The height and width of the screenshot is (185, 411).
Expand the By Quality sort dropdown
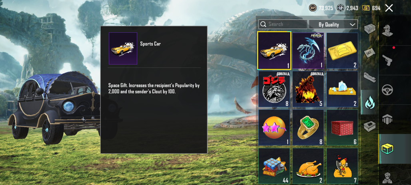pos(333,24)
